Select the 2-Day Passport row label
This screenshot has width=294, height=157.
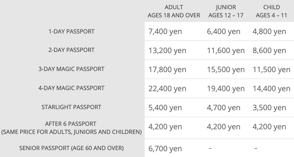pos(71,50)
